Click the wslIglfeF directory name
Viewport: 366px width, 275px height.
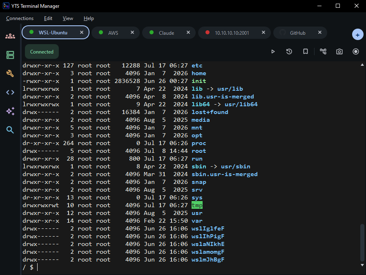(x=208, y=228)
